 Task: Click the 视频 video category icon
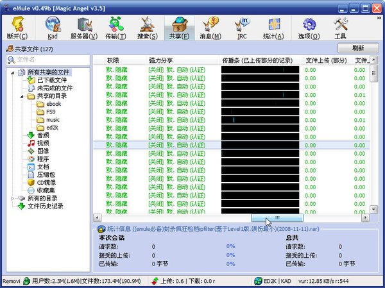[31, 143]
